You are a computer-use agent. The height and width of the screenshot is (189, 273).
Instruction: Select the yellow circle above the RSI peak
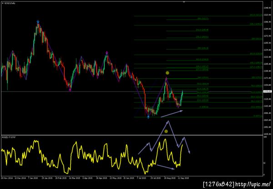coord(166,131)
